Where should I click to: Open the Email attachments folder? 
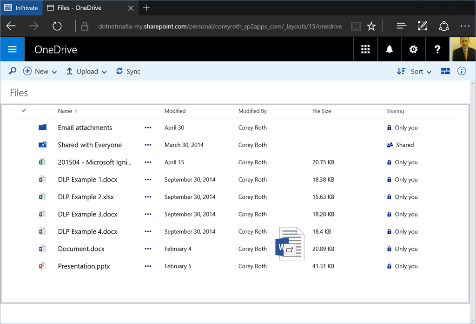coord(85,128)
